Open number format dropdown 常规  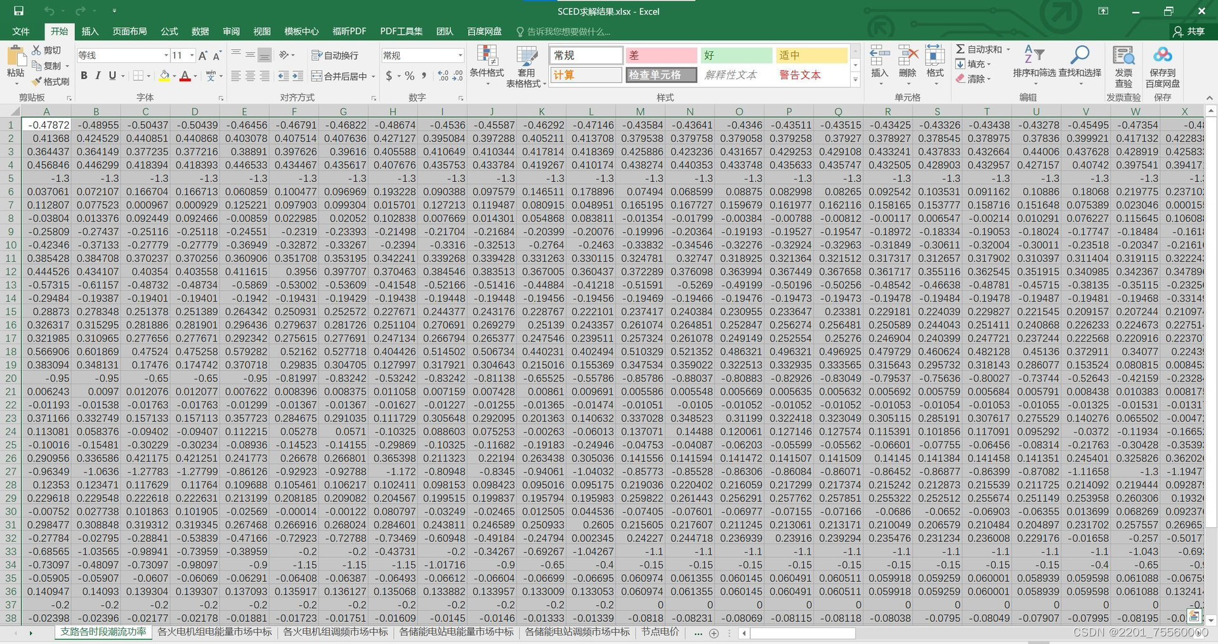tap(460, 55)
